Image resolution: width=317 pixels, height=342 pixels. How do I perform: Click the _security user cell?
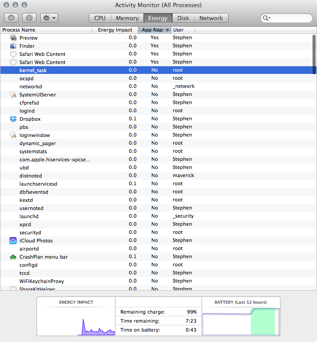pyautogui.click(x=183, y=216)
